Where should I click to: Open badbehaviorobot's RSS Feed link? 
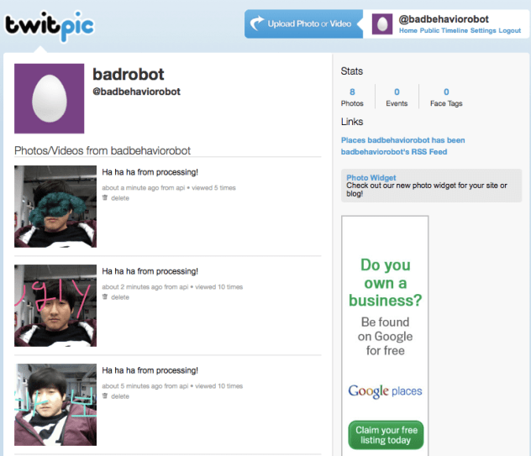point(394,152)
